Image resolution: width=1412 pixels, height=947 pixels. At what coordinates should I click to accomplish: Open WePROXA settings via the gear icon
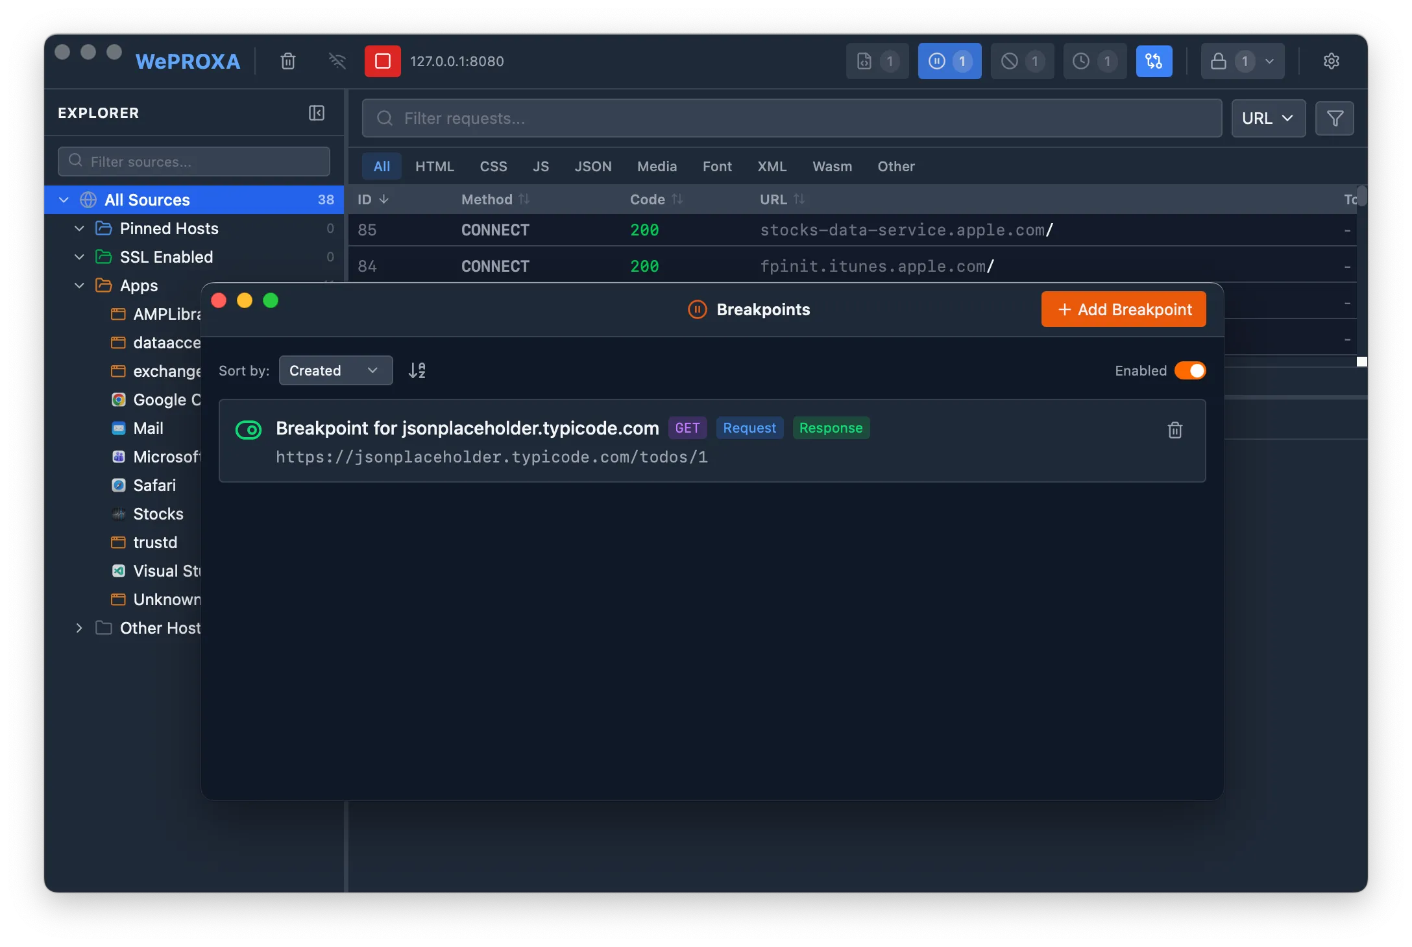tap(1332, 61)
